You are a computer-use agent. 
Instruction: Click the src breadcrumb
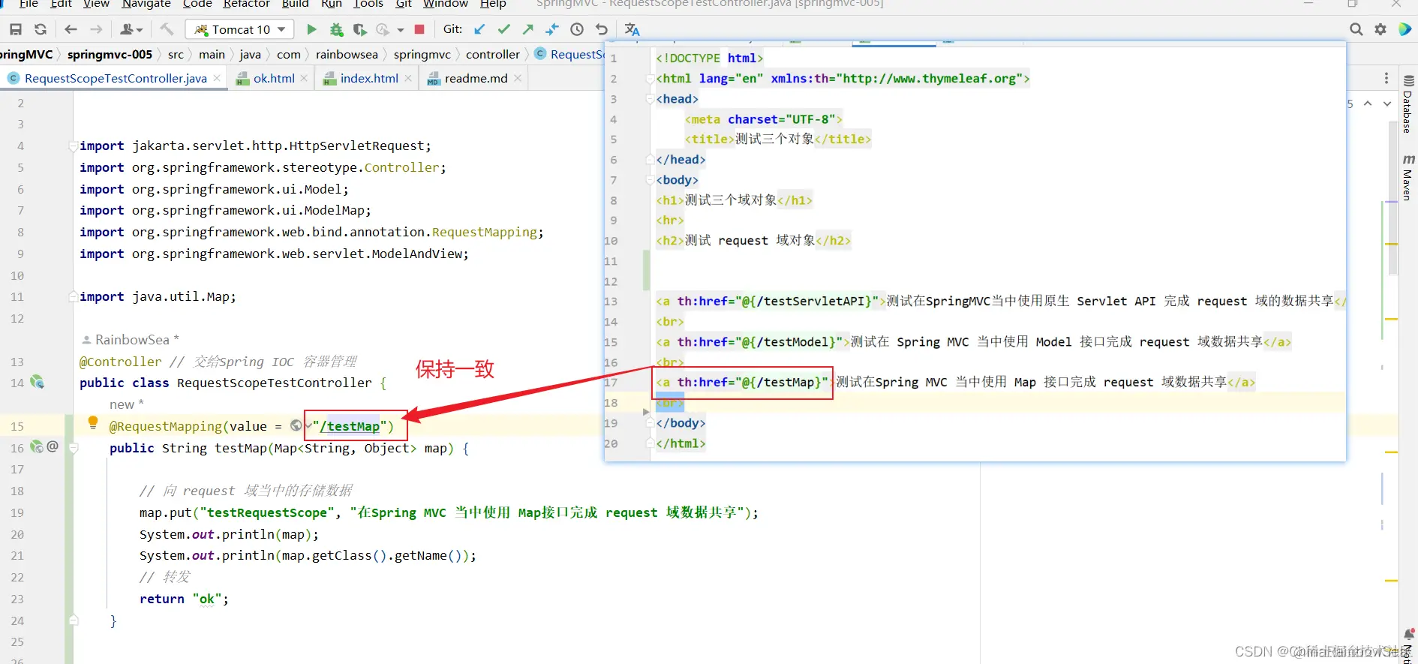coord(176,54)
